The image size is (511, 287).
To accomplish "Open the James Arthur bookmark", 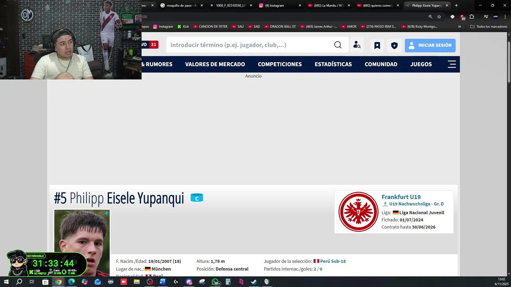I will click(318, 27).
